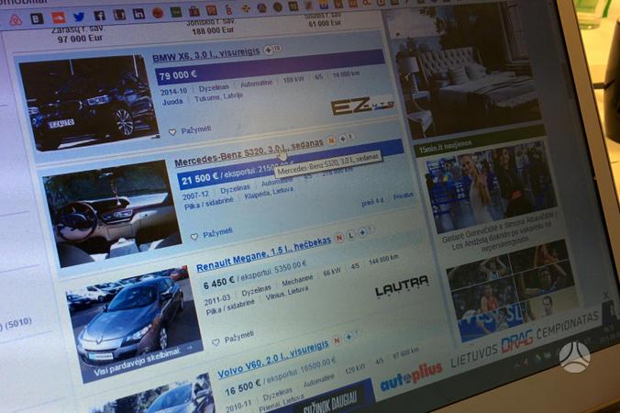Open the red circular bookmark icon
Image resolution: width=620 pixels, height=413 pixels.
[x=158, y=13]
